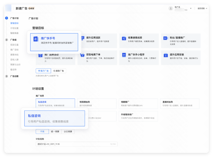213x157 pixels.
Task: Click the account avatar icon
Action: (x=171, y=8)
